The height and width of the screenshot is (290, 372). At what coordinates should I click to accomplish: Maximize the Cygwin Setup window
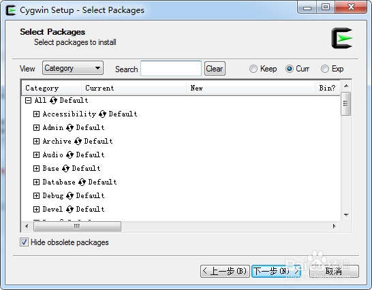coord(326,7)
